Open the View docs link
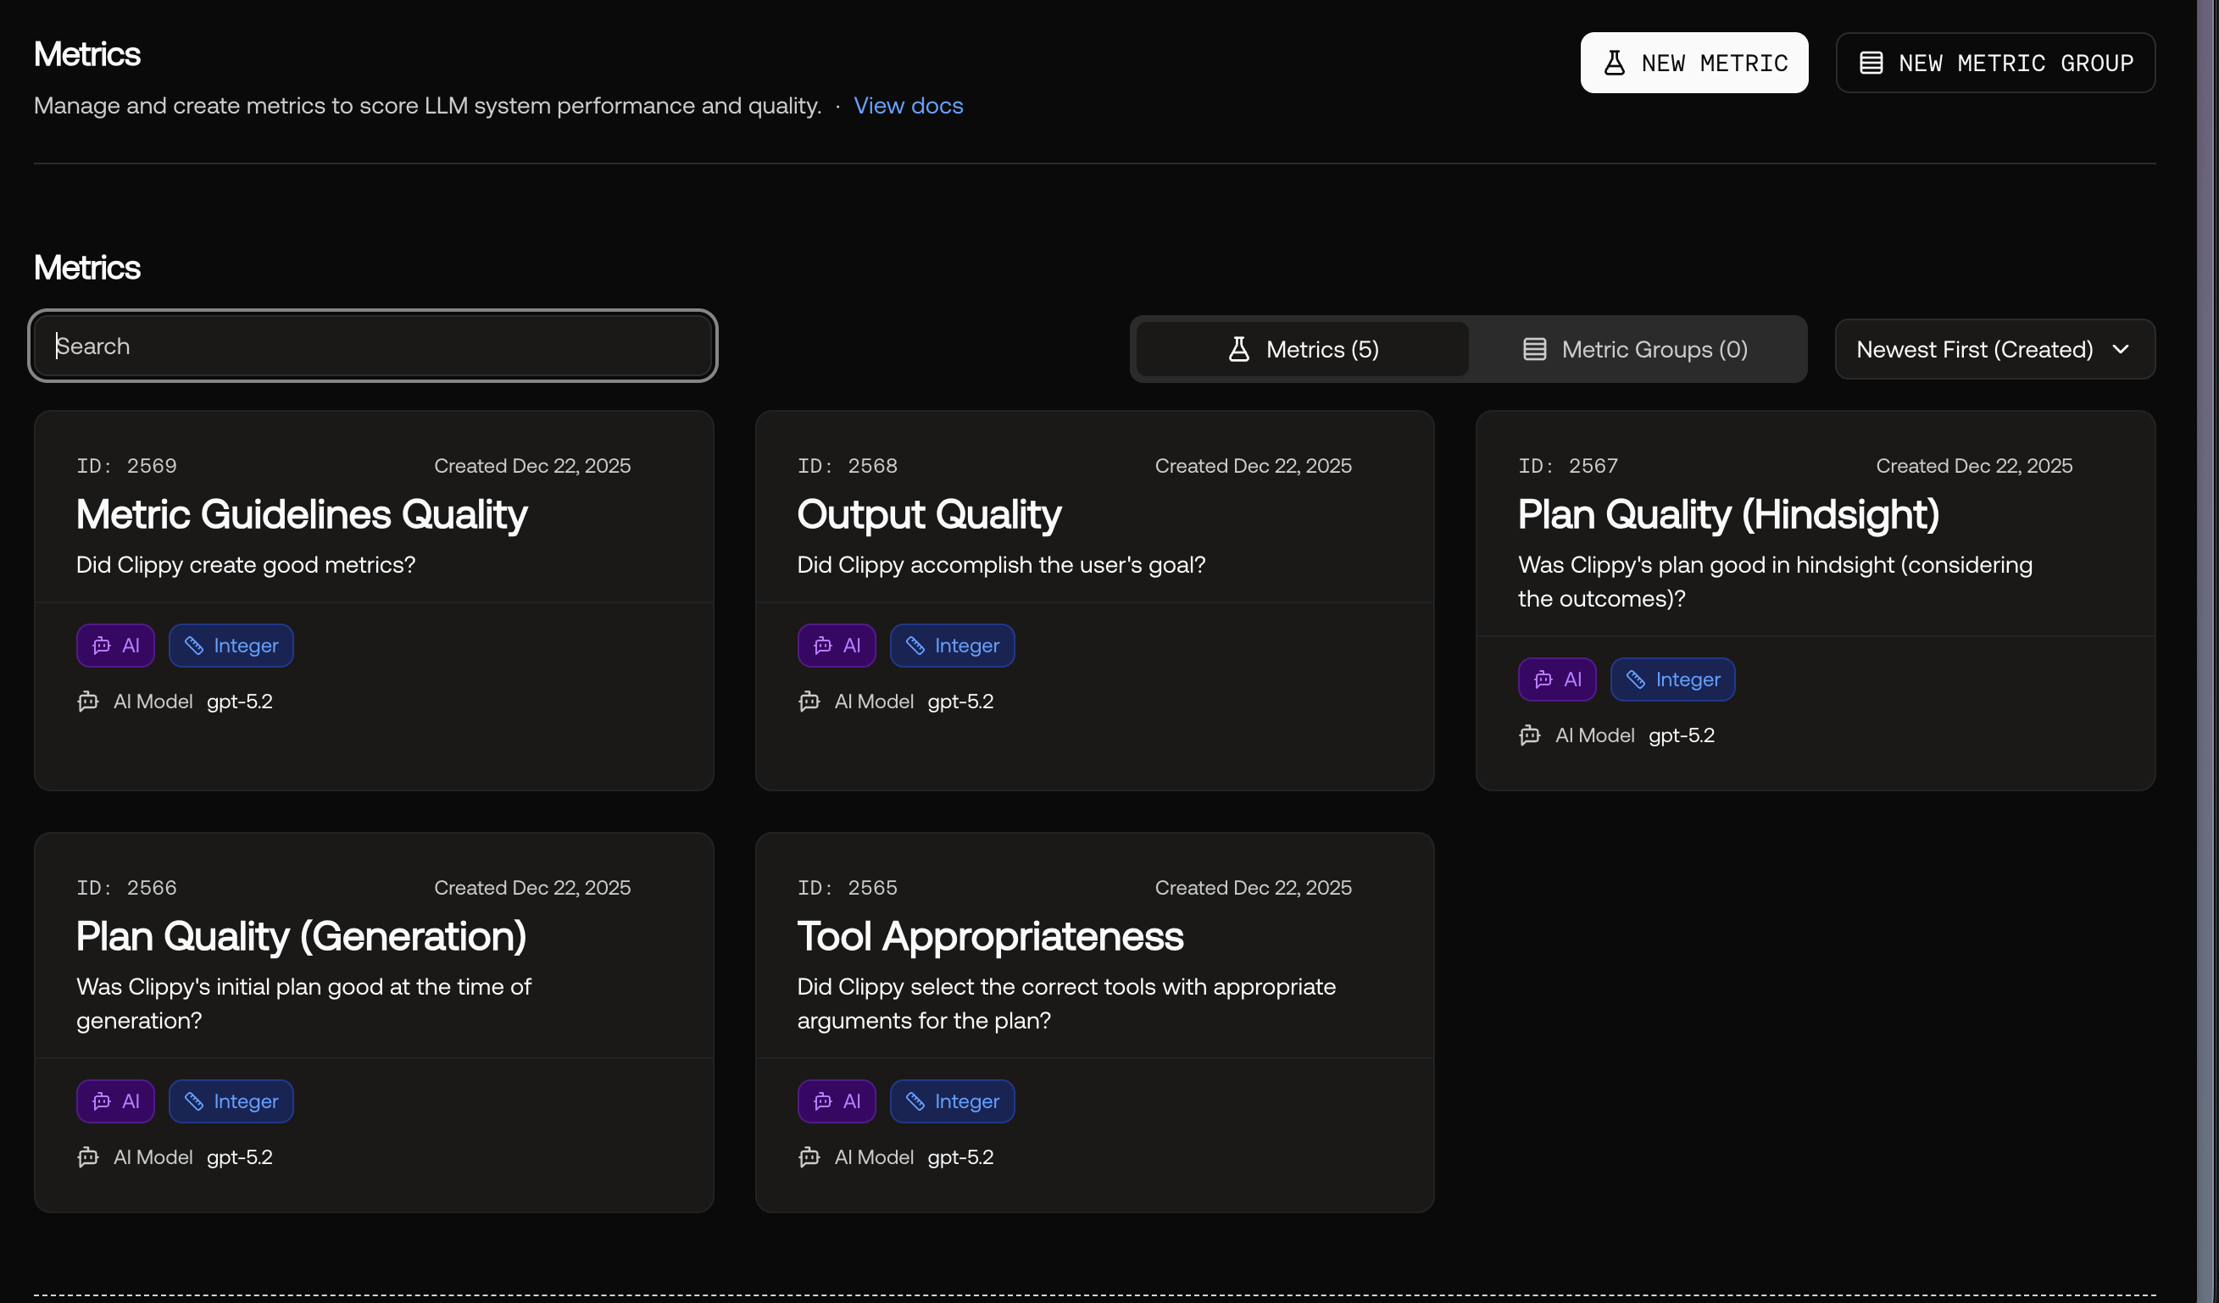Image resolution: width=2219 pixels, height=1303 pixels. [x=908, y=106]
